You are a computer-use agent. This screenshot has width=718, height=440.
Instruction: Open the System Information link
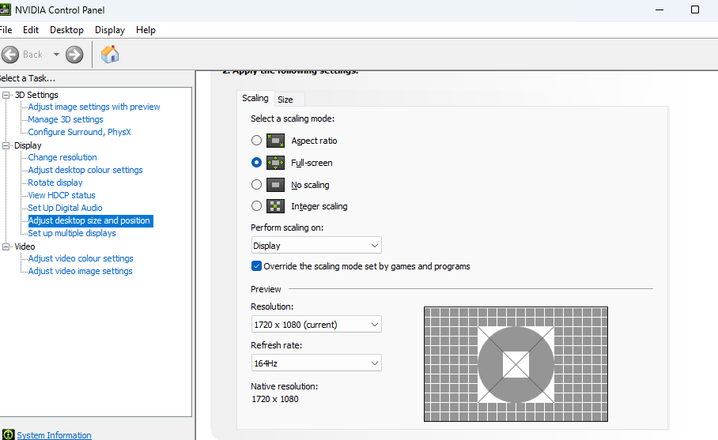pos(54,435)
